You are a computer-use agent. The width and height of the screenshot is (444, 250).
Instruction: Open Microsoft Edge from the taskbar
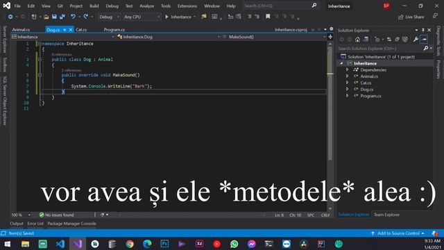tap(147, 244)
